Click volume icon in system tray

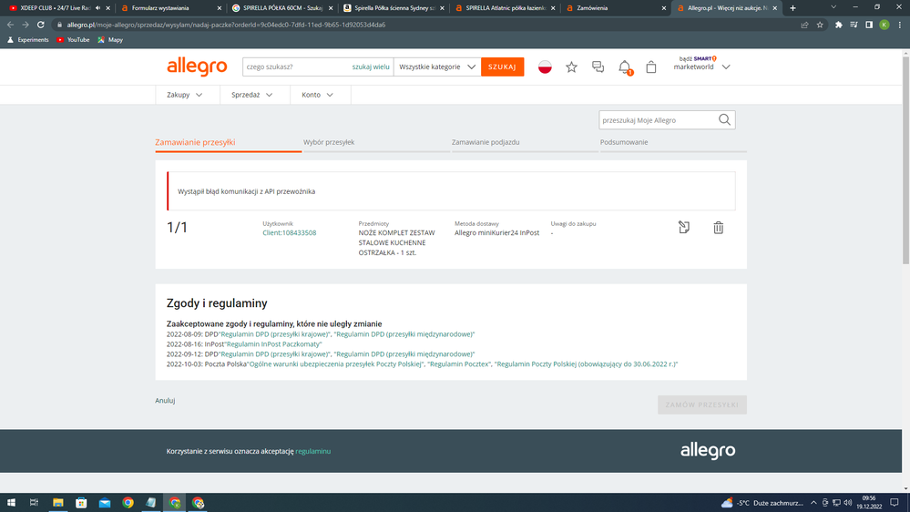tap(847, 503)
